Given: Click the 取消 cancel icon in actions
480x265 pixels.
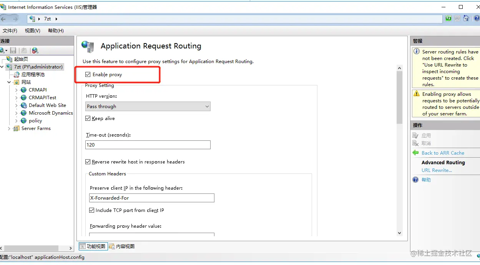Looking at the screenshot, I should pos(415,143).
